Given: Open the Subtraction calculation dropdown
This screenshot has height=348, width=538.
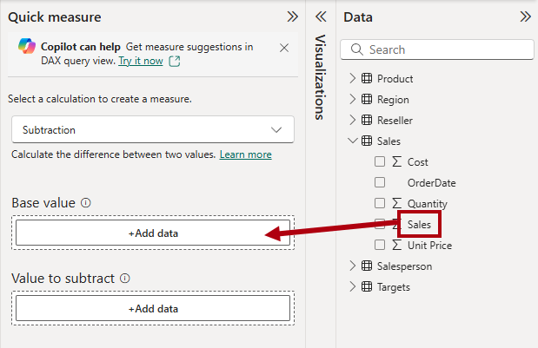Looking at the screenshot, I should [x=153, y=129].
